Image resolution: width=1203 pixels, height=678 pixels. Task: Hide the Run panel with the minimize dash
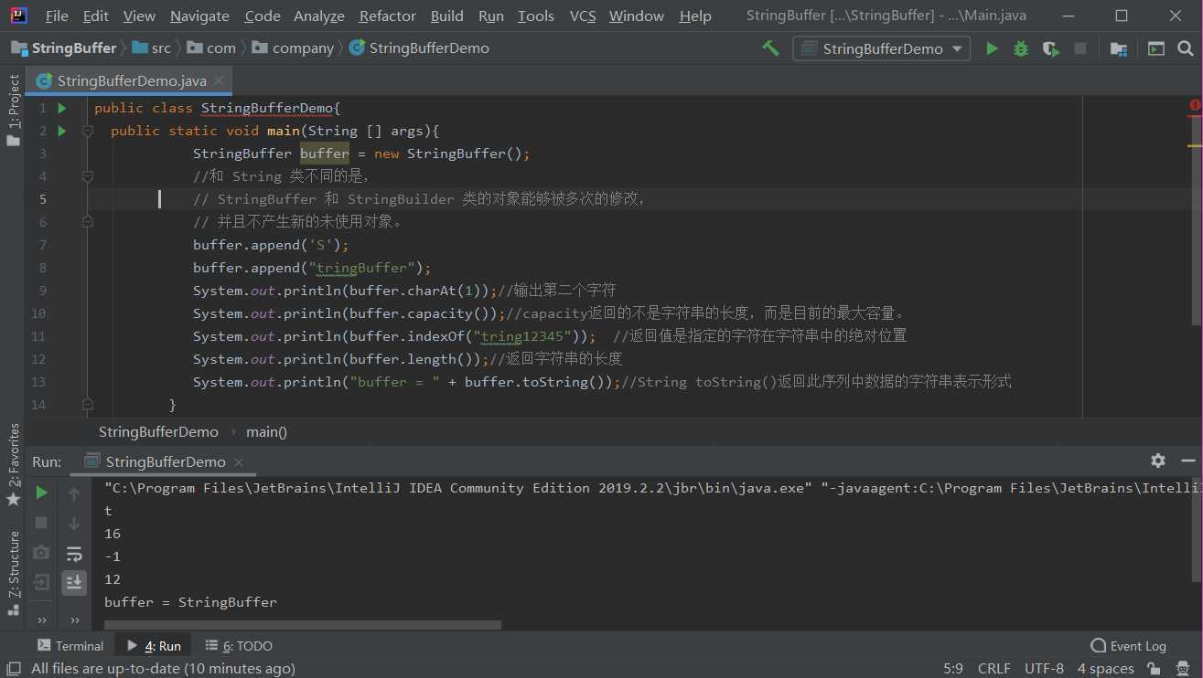[1188, 461]
